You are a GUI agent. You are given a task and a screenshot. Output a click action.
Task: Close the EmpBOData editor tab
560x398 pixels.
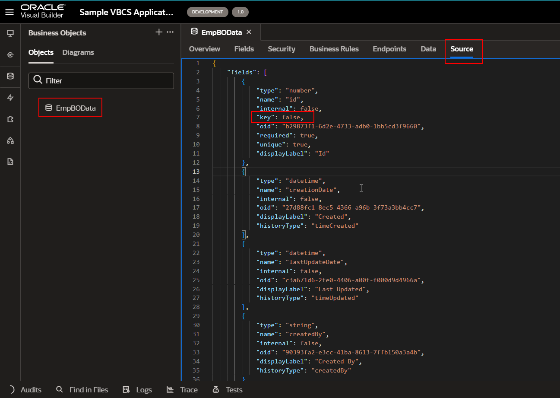coord(249,32)
